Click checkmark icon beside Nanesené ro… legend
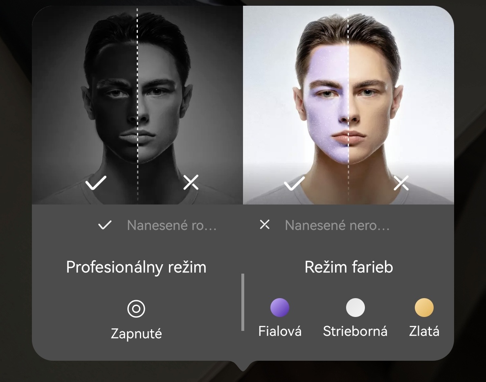 tap(105, 225)
